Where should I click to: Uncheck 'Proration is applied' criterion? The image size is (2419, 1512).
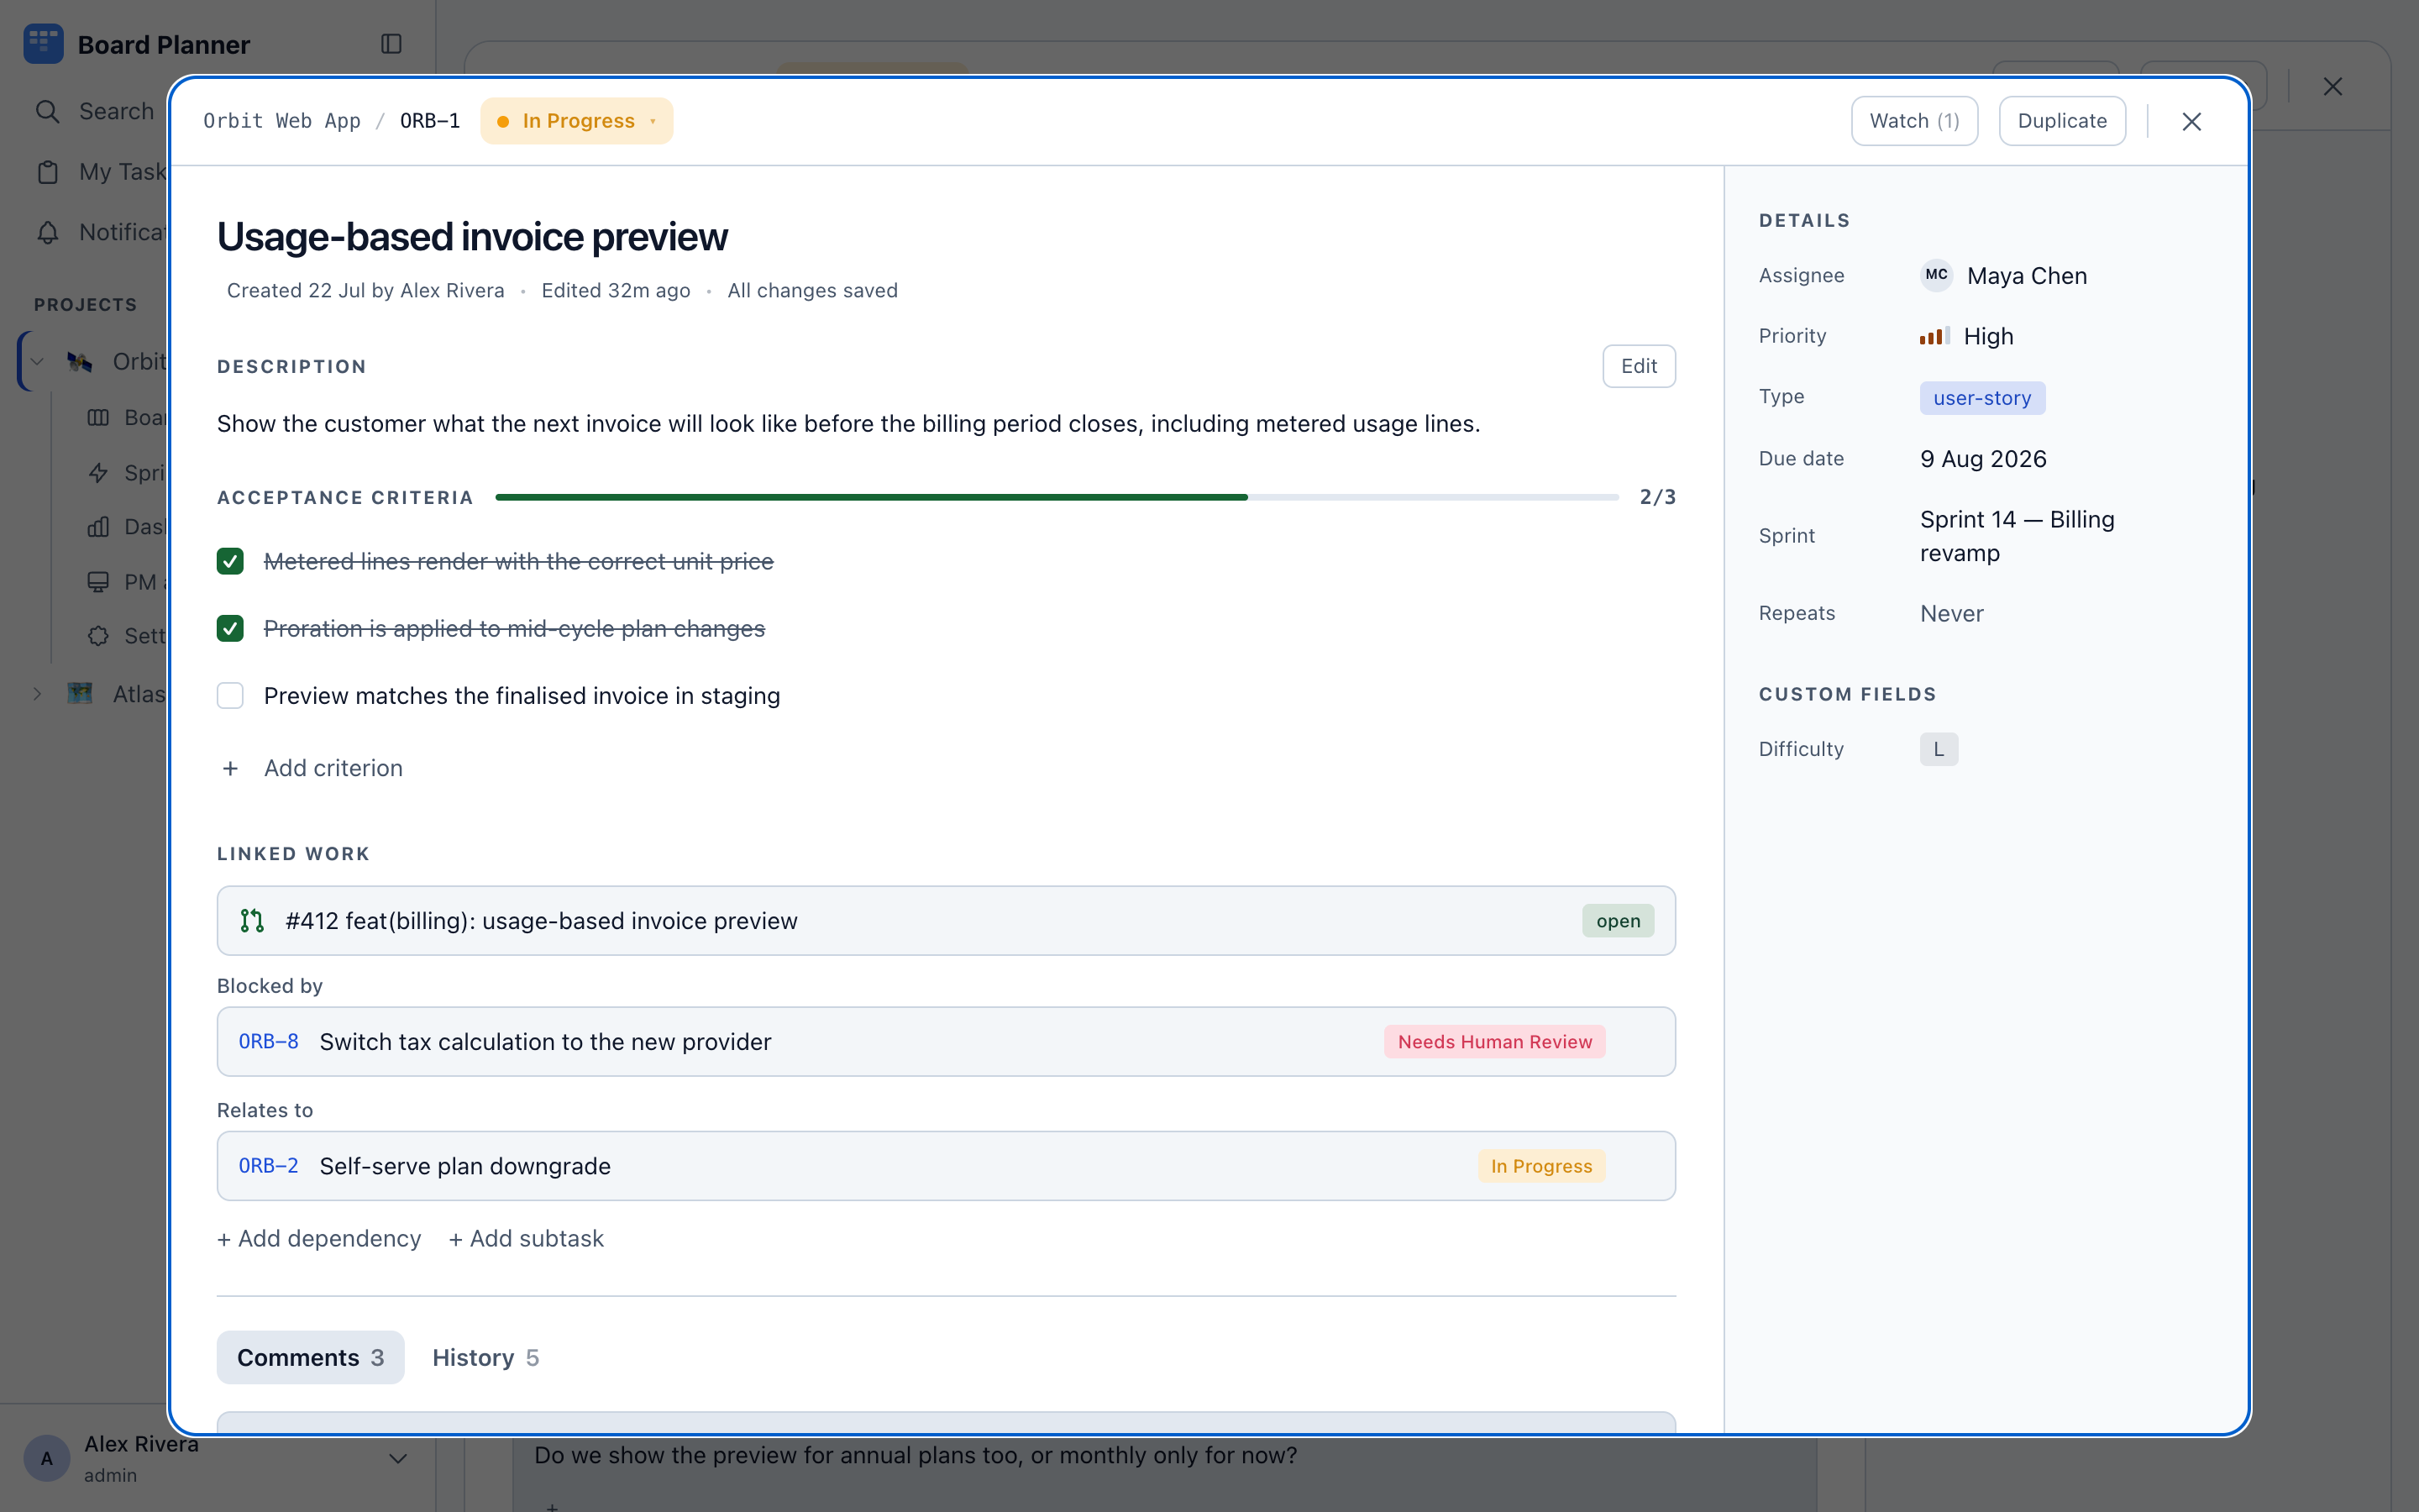[230, 628]
